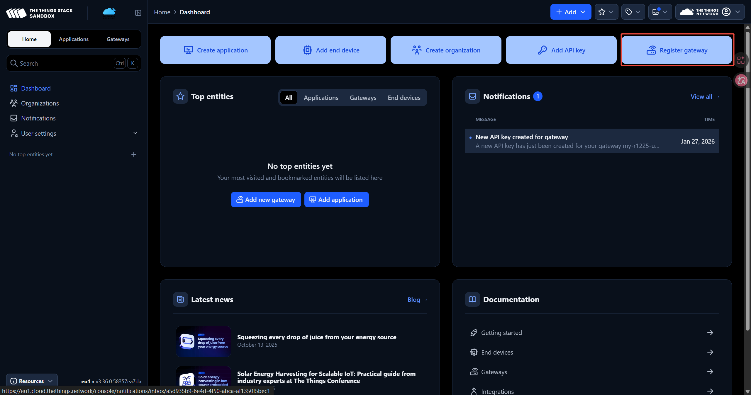Click the plus icon next to No top entities yet

coord(134,154)
